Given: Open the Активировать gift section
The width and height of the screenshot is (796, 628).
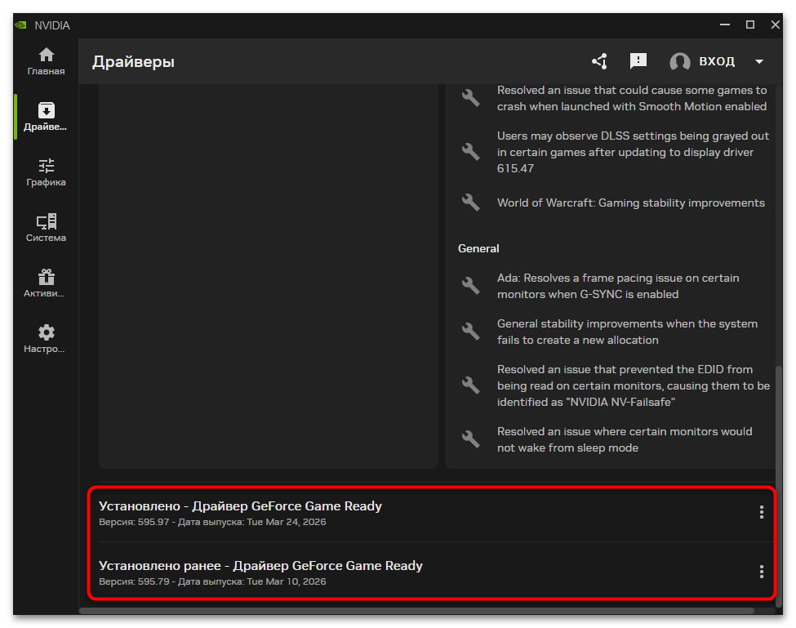Looking at the screenshot, I should click(x=46, y=283).
